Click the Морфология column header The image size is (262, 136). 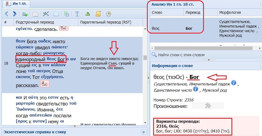tap(230, 12)
